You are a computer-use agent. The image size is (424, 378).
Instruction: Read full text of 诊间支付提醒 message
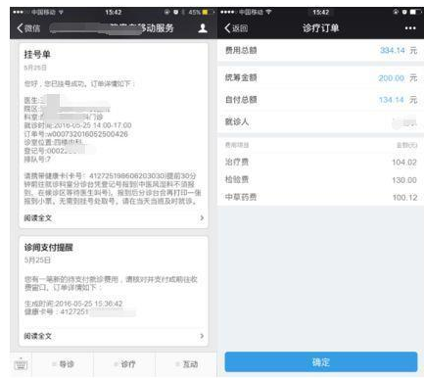tap(38, 336)
